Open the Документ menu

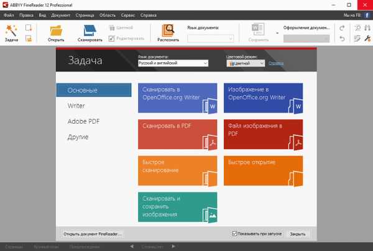click(61, 16)
